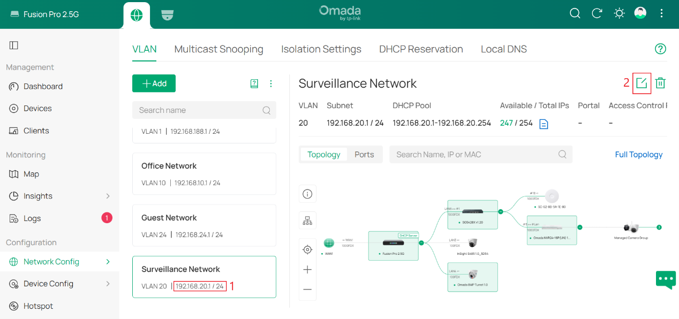This screenshot has width=679, height=319.
Task: Switch to Multicast Snooping tab
Action: click(x=219, y=49)
